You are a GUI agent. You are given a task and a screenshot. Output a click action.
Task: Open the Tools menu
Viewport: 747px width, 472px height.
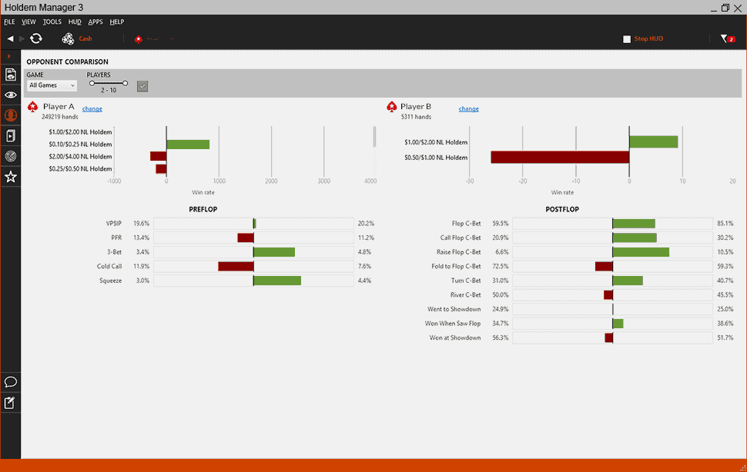click(52, 22)
